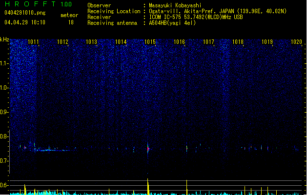Click Ogata-vill. Akita-Pref. JAPAN location text

pos(218,11)
